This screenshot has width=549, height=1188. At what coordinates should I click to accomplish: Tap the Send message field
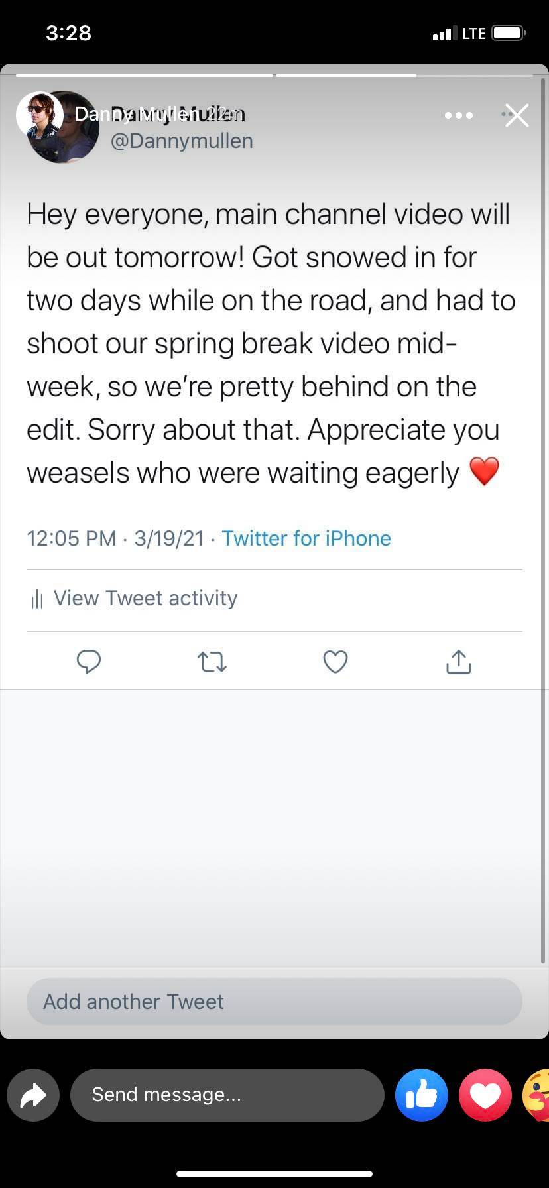[x=227, y=1095]
